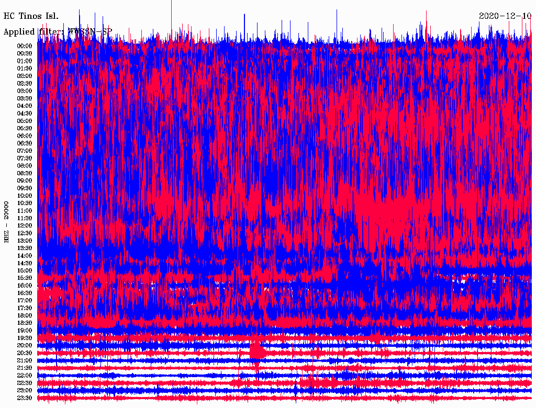
Task: Select the 06:00 time label
Action: pyautogui.click(x=24, y=135)
